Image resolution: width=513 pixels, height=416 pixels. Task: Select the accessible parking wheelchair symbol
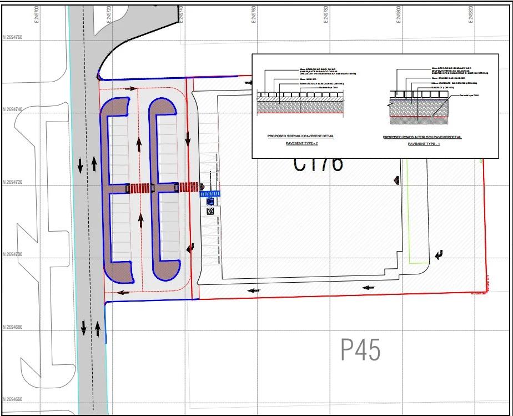[x=210, y=211]
